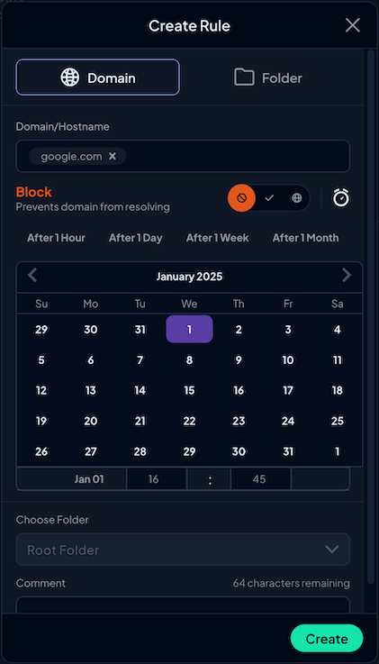The width and height of the screenshot is (379, 664).
Task: Click the minutes field showing 45
Action: 260,479
